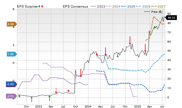
Task: Toggle the Price ($) line legend entry
Action: pos(153,12)
